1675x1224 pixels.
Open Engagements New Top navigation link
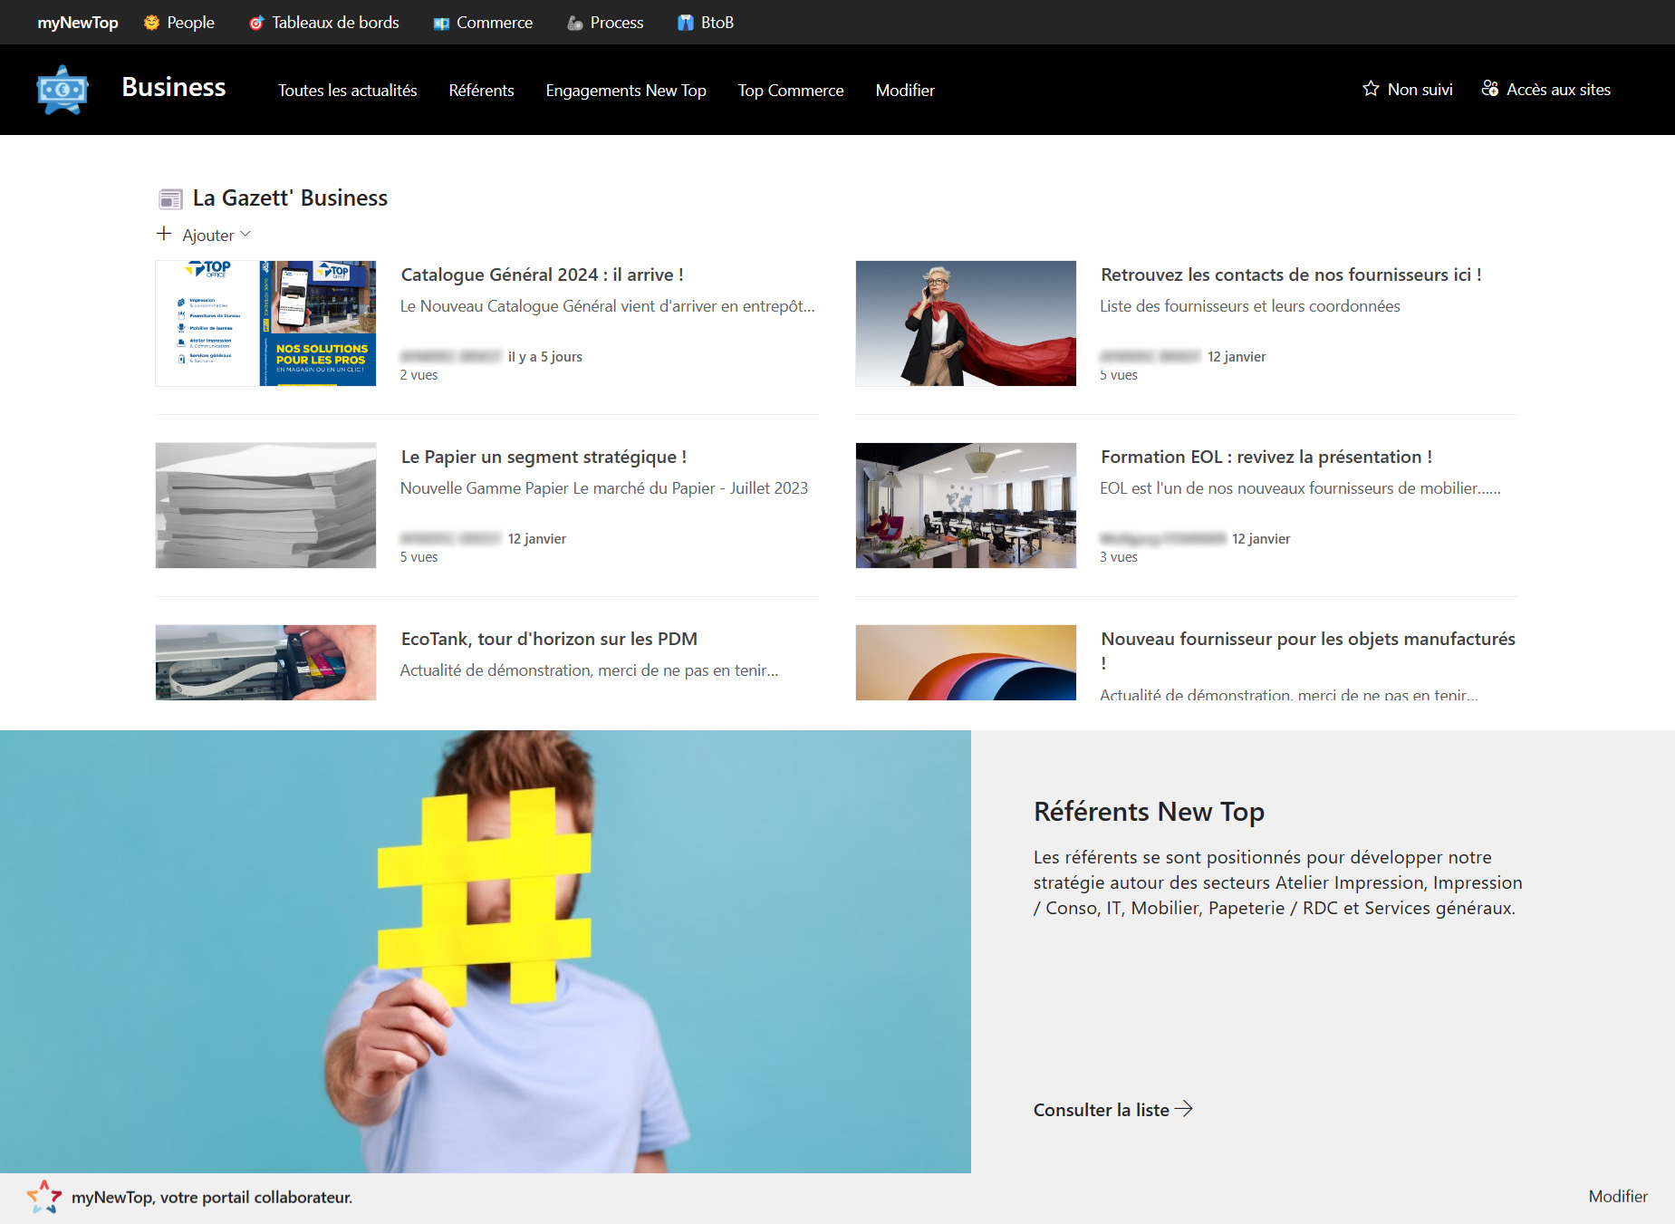point(626,91)
